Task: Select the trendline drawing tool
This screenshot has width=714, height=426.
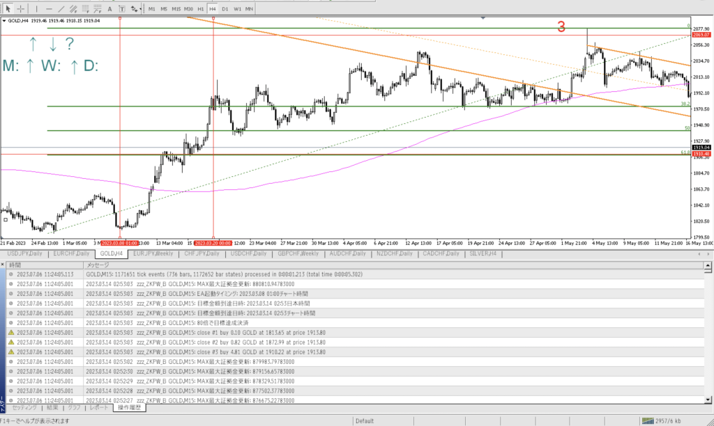Action: [62, 8]
